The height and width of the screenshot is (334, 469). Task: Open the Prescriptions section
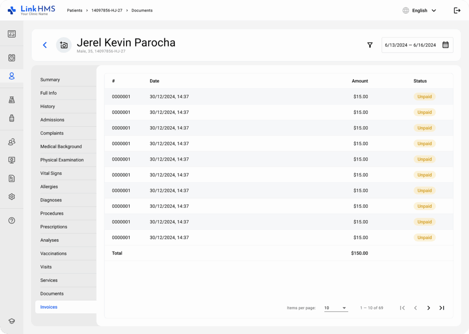click(x=54, y=227)
